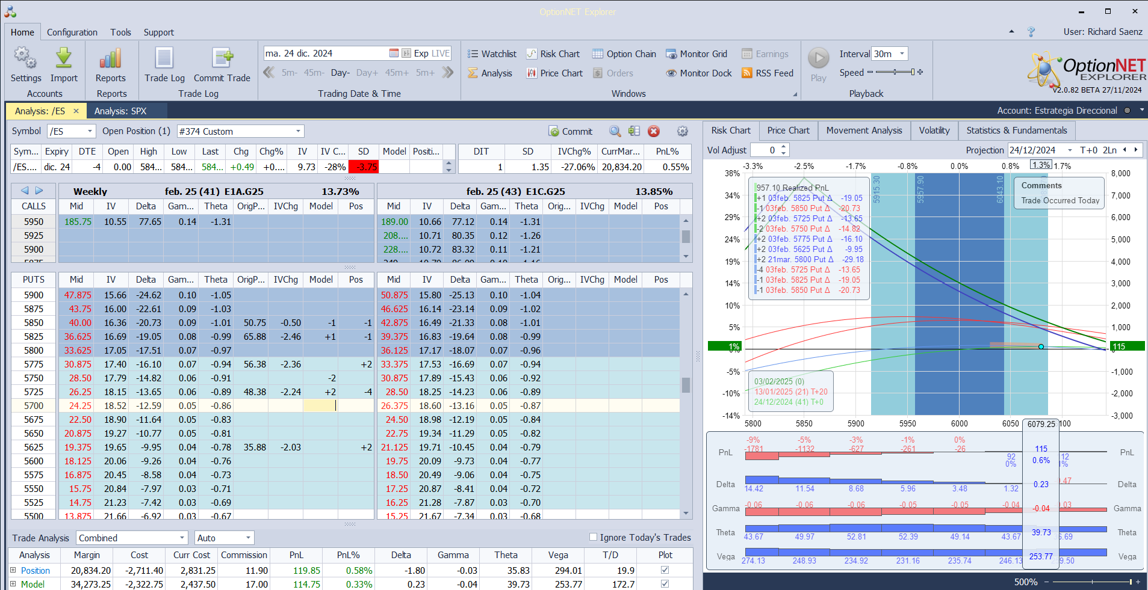
Task: Open the Configuration ribbon tab
Action: click(72, 32)
